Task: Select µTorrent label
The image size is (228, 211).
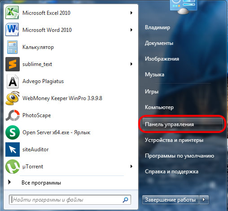Action: pyautogui.click(x=33, y=167)
